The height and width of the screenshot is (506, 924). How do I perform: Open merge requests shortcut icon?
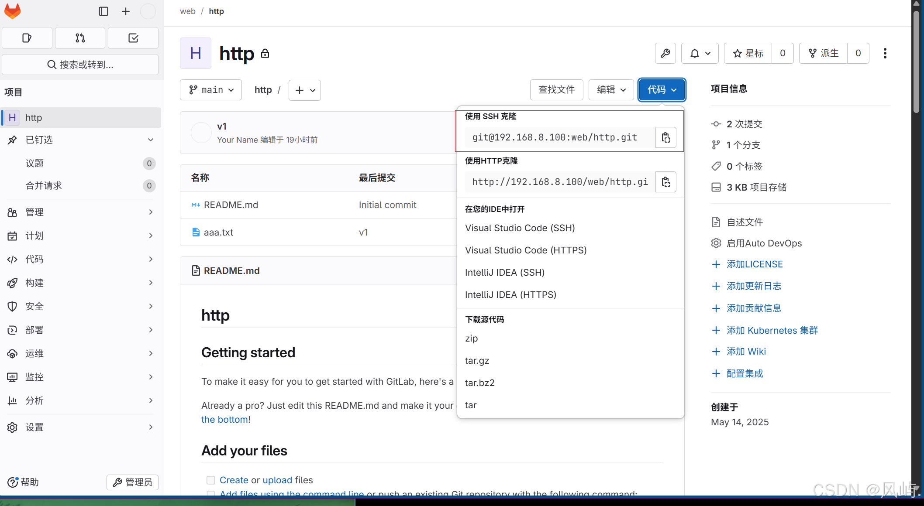point(80,38)
